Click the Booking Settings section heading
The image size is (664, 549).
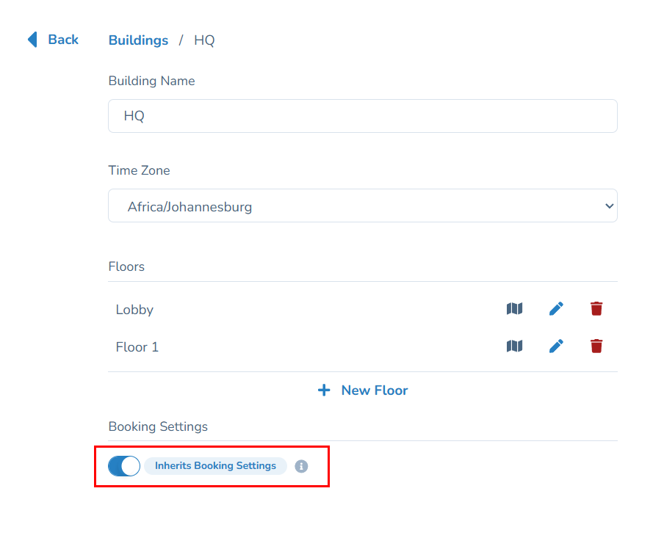click(x=158, y=426)
